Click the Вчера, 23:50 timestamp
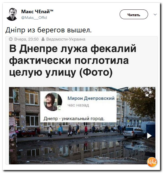This screenshot has width=163, height=173. (26, 39)
